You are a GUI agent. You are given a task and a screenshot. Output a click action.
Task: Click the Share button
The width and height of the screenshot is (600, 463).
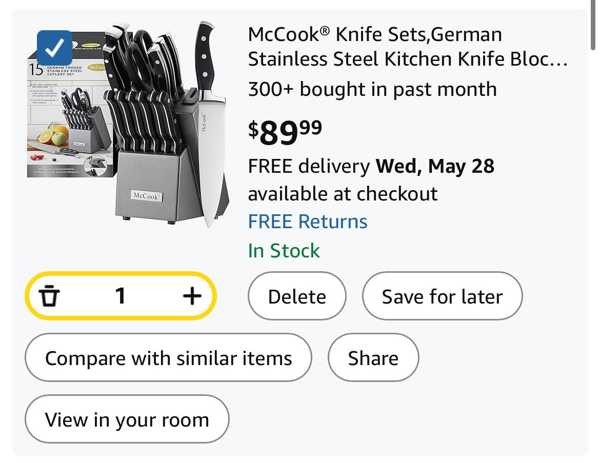coord(373,357)
